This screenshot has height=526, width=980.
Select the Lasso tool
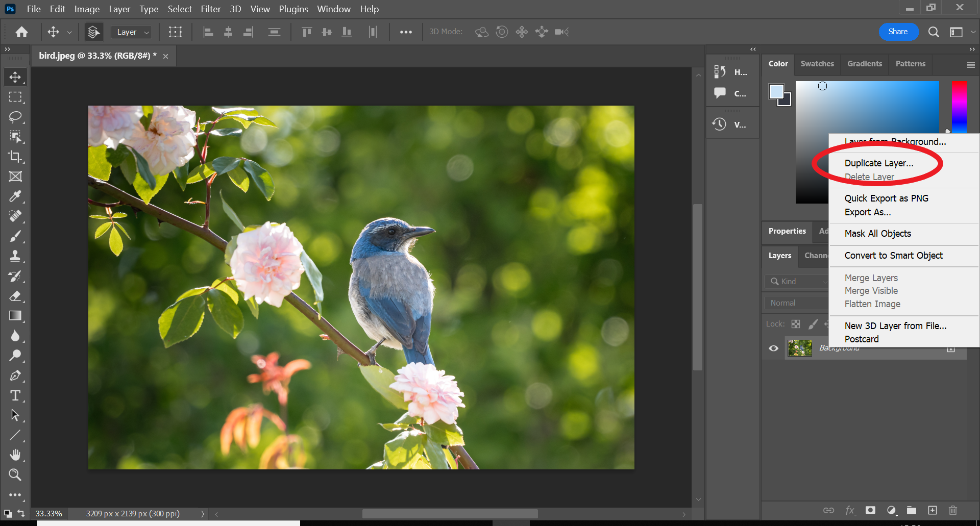pyautogui.click(x=15, y=117)
